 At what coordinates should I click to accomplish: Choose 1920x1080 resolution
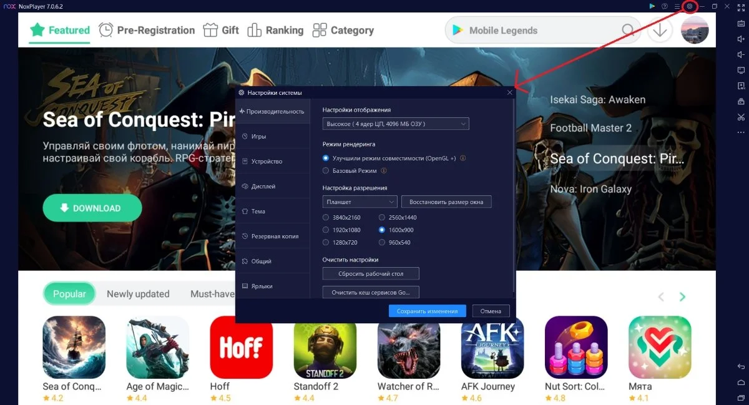click(x=326, y=230)
